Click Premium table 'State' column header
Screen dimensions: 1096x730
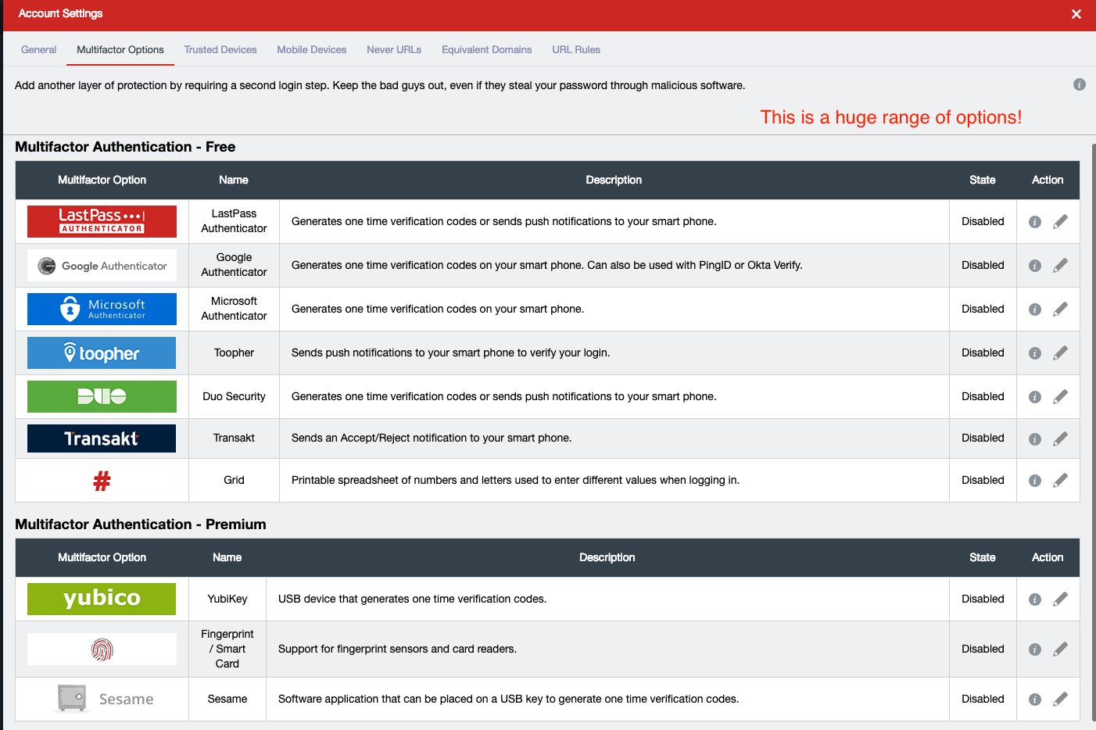click(x=983, y=557)
